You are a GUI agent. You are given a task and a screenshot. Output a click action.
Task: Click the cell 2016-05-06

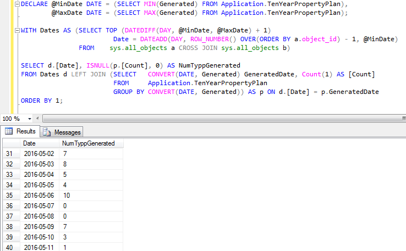coord(40,196)
